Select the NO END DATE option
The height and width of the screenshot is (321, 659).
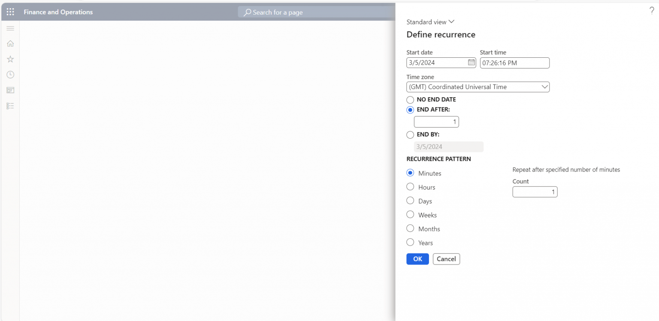point(410,100)
